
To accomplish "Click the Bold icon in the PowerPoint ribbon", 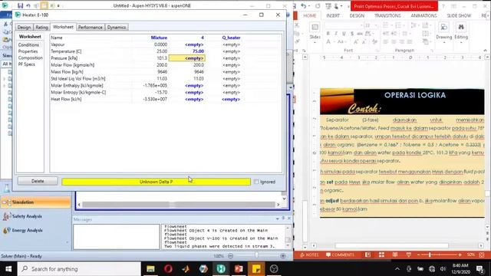I will click(x=328, y=34).
